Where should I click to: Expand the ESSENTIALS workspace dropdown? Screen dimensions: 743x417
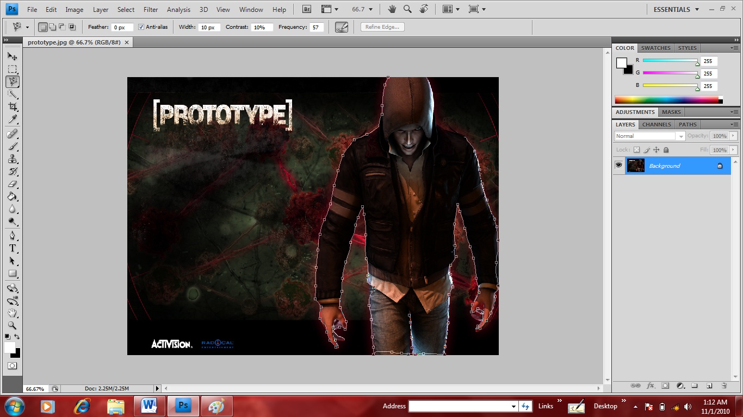pyautogui.click(x=676, y=9)
